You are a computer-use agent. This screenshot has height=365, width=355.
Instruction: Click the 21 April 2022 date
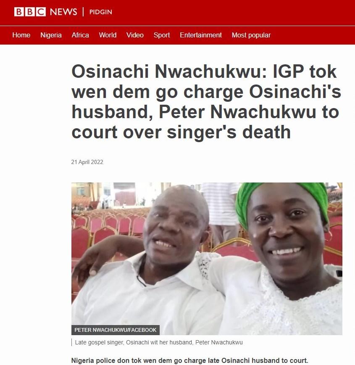click(x=87, y=162)
